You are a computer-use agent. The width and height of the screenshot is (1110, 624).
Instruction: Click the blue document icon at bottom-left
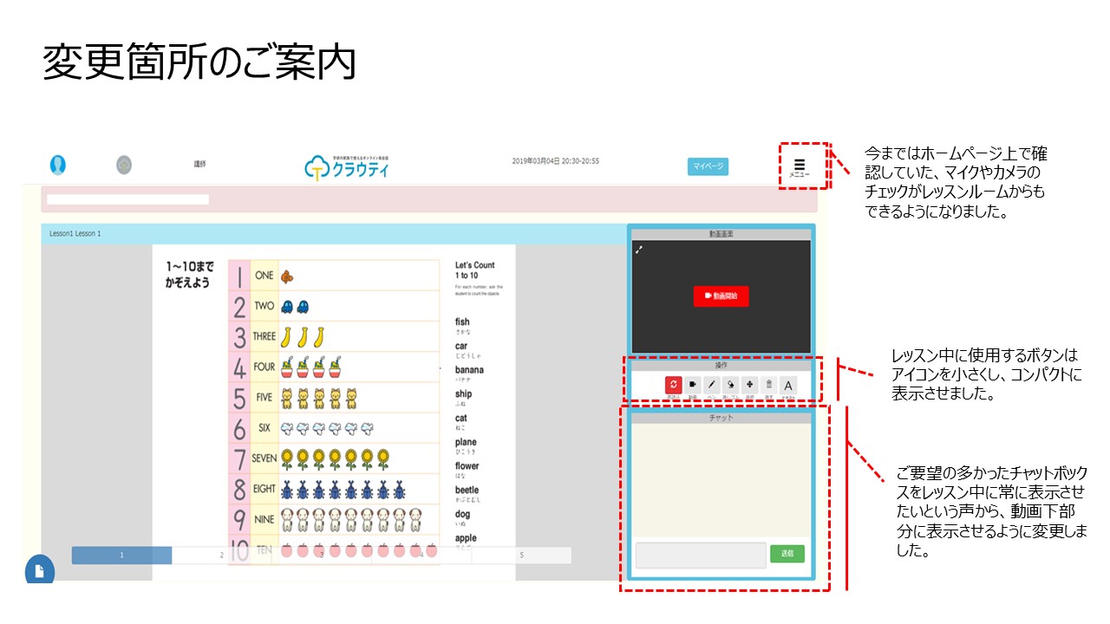(39, 570)
